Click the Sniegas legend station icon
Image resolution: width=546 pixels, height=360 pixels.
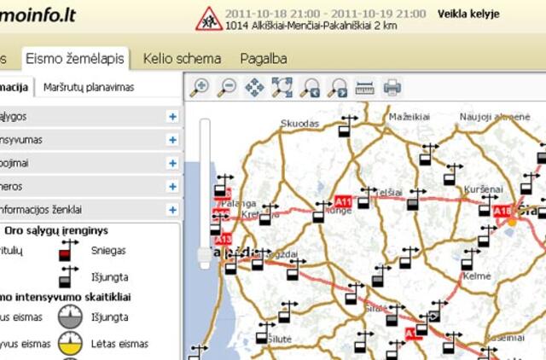point(67,250)
